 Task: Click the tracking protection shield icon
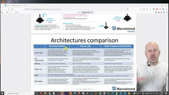click(25, 9)
